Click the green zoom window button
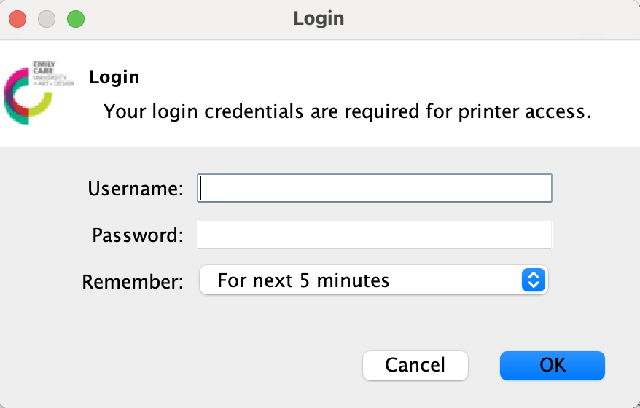640x408 pixels. [x=76, y=19]
